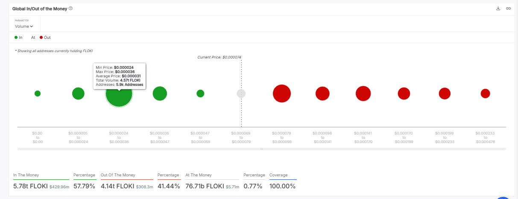Click the In The Money summary label

point(27,175)
